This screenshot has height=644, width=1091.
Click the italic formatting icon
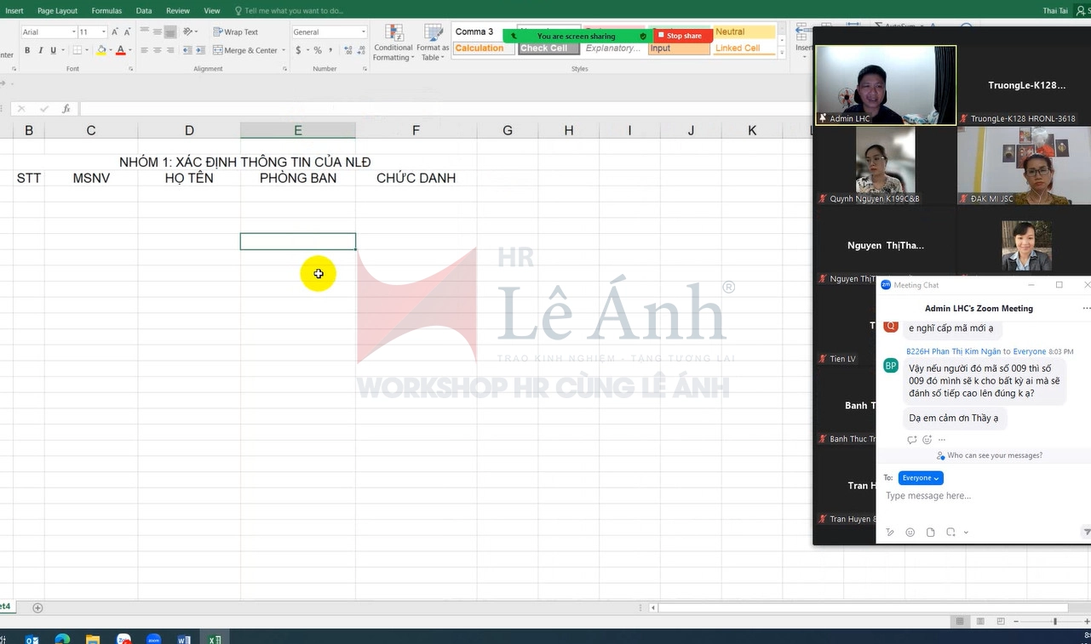point(40,50)
